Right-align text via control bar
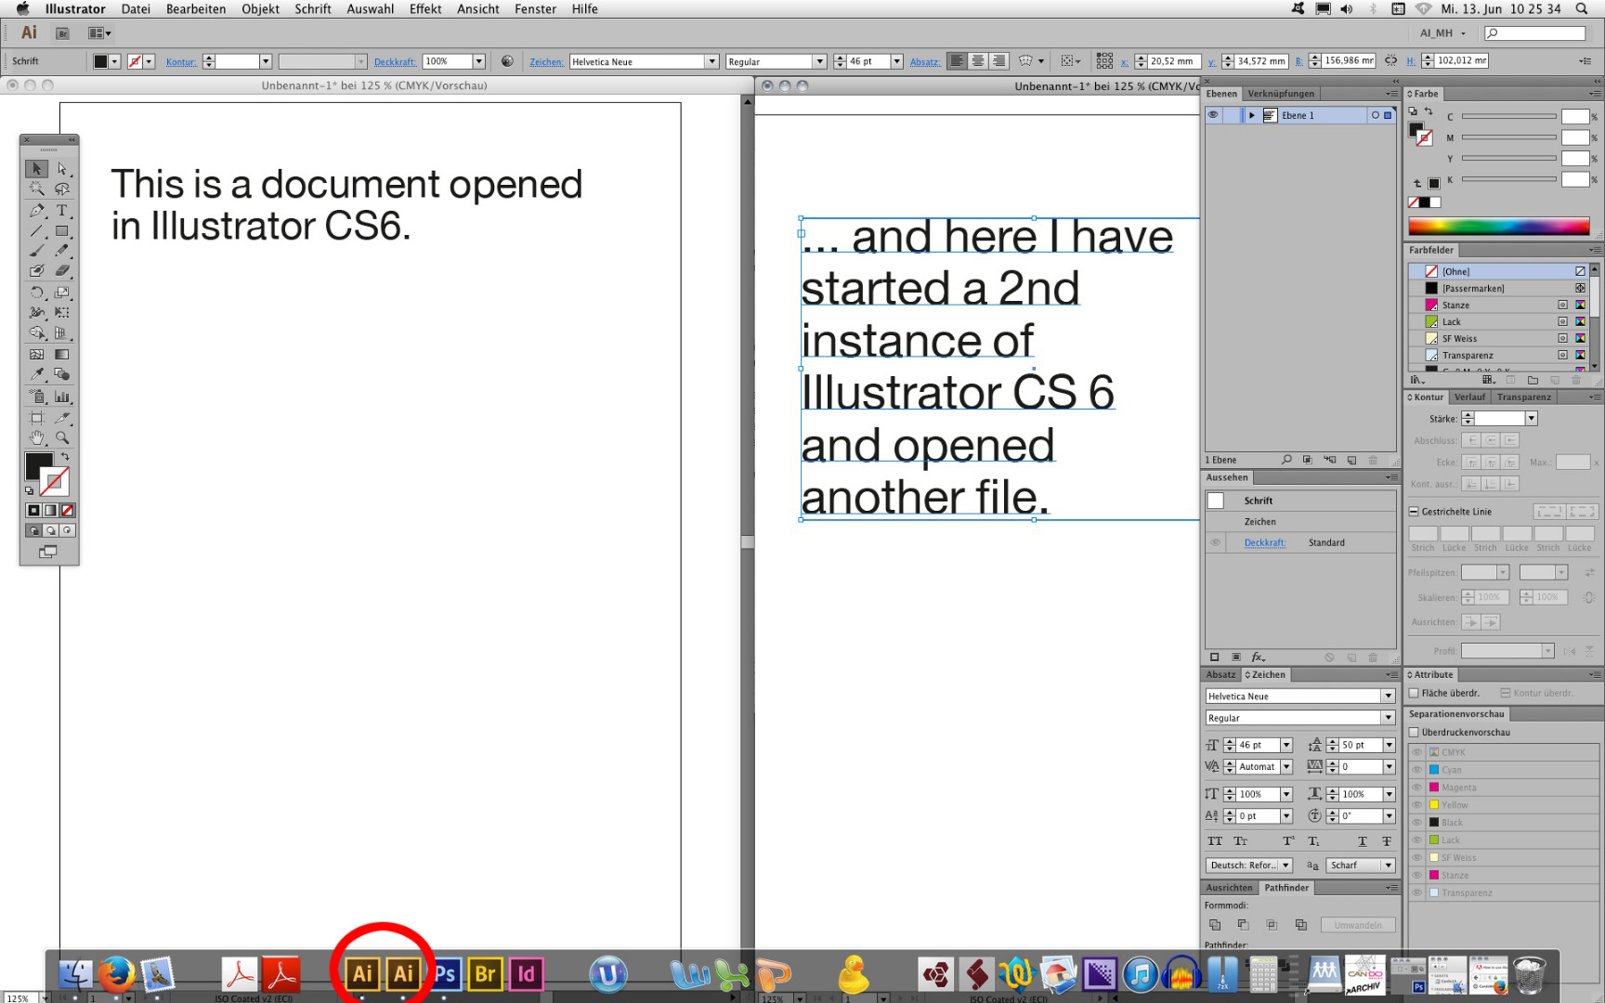Image resolution: width=1605 pixels, height=1003 pixels. [999, 61]
